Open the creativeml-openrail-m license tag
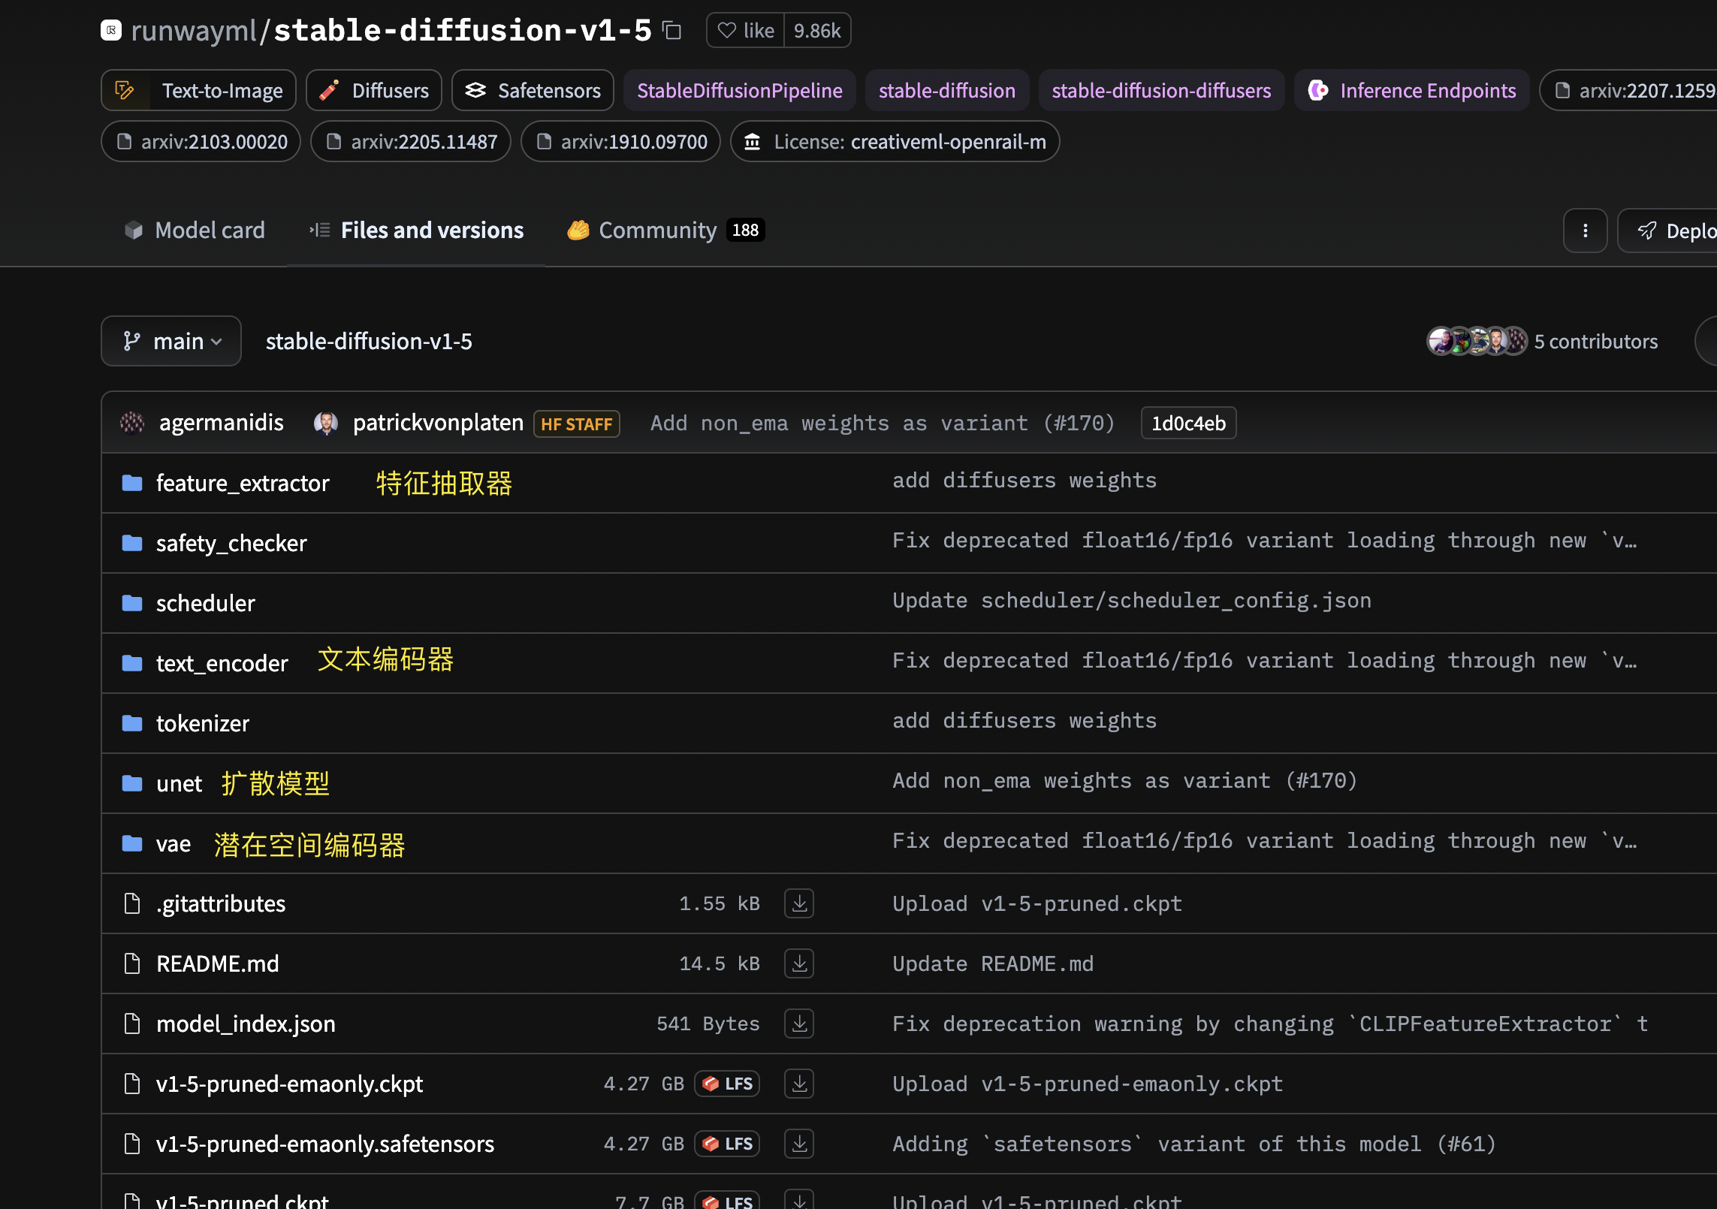Viewport: 1717px width, 1209px height. [895, 141]
